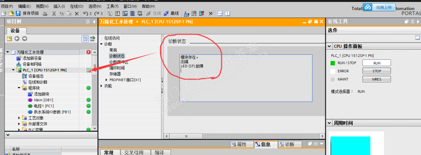The width and height of the screenshot is (421, 155).
Task: Redo the last action
Action: pos(96,13)
